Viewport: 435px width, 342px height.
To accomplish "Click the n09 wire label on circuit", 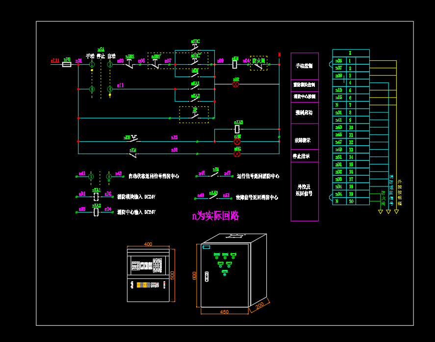I will pos(220,60).
